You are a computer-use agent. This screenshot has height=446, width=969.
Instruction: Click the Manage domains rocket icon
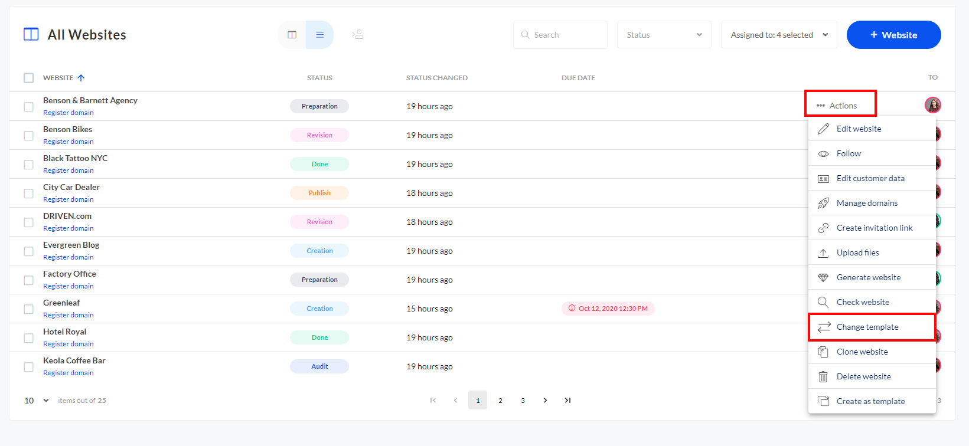coord(823,203)
